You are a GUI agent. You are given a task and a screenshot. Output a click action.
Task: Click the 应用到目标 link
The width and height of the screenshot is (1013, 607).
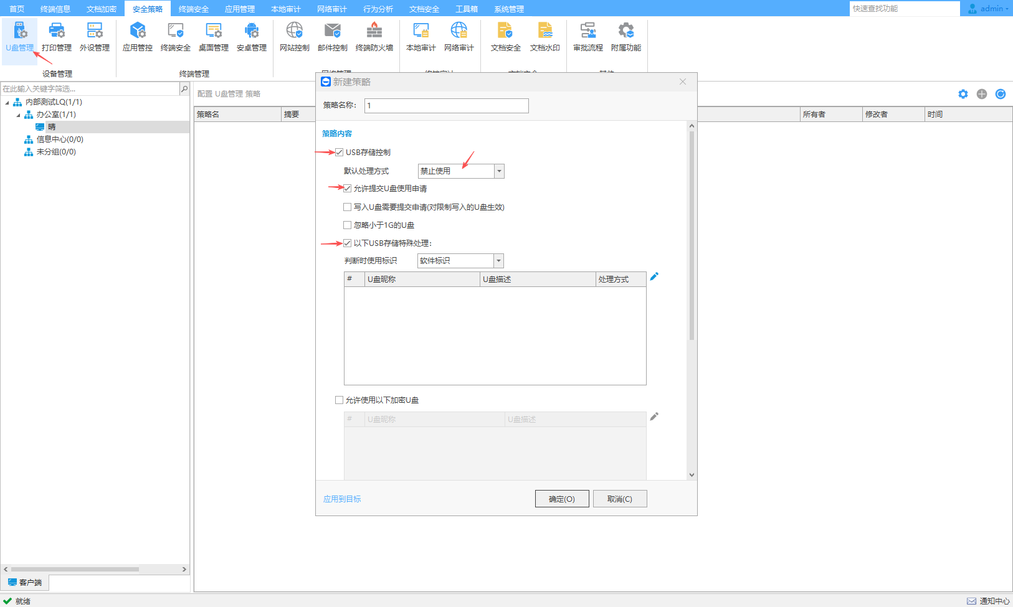[x=342, y=499]
